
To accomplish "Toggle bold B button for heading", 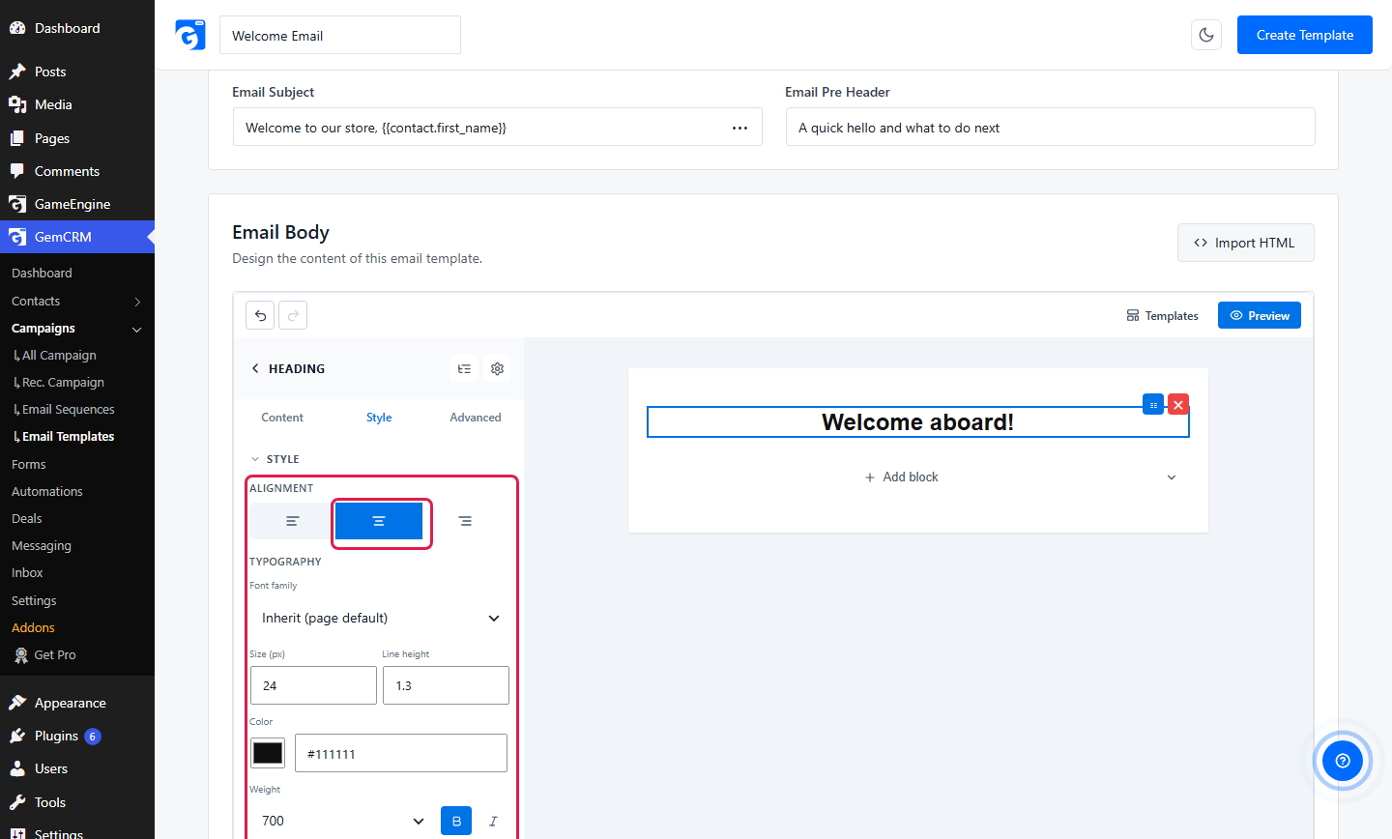I will [456, 821].
